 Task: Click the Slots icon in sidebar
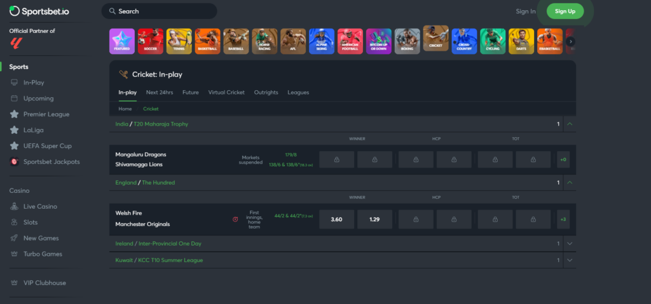[x=14, y=222]
